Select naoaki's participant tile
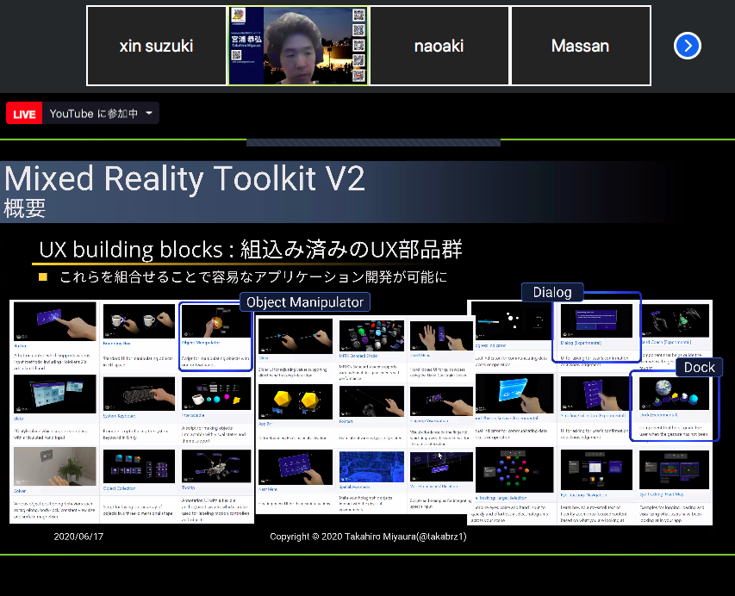The image size is (735, 596). click(439, 46)
